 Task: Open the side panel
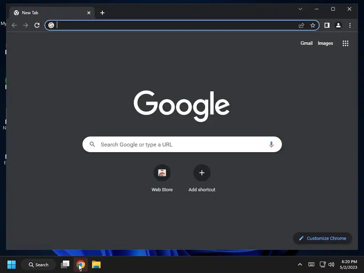[327, 25]
